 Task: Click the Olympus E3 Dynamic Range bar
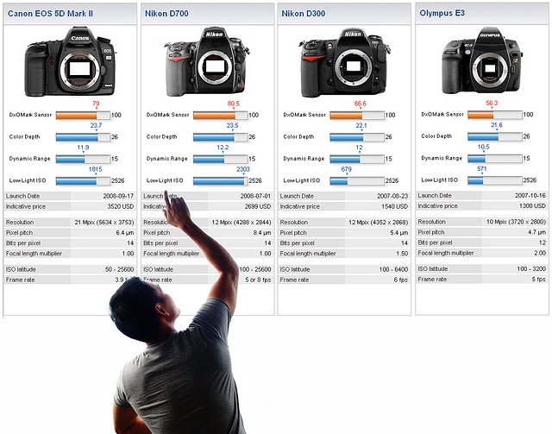494,158
